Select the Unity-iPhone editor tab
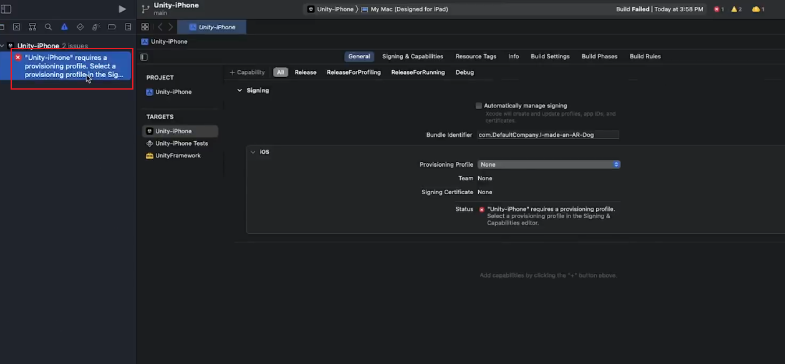Screen dimensions: 785x364 tap(212, 27)
